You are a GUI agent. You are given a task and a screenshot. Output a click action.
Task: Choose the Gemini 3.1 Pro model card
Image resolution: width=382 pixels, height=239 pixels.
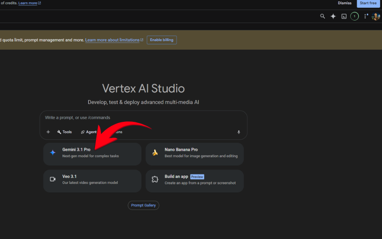[92, 153]
